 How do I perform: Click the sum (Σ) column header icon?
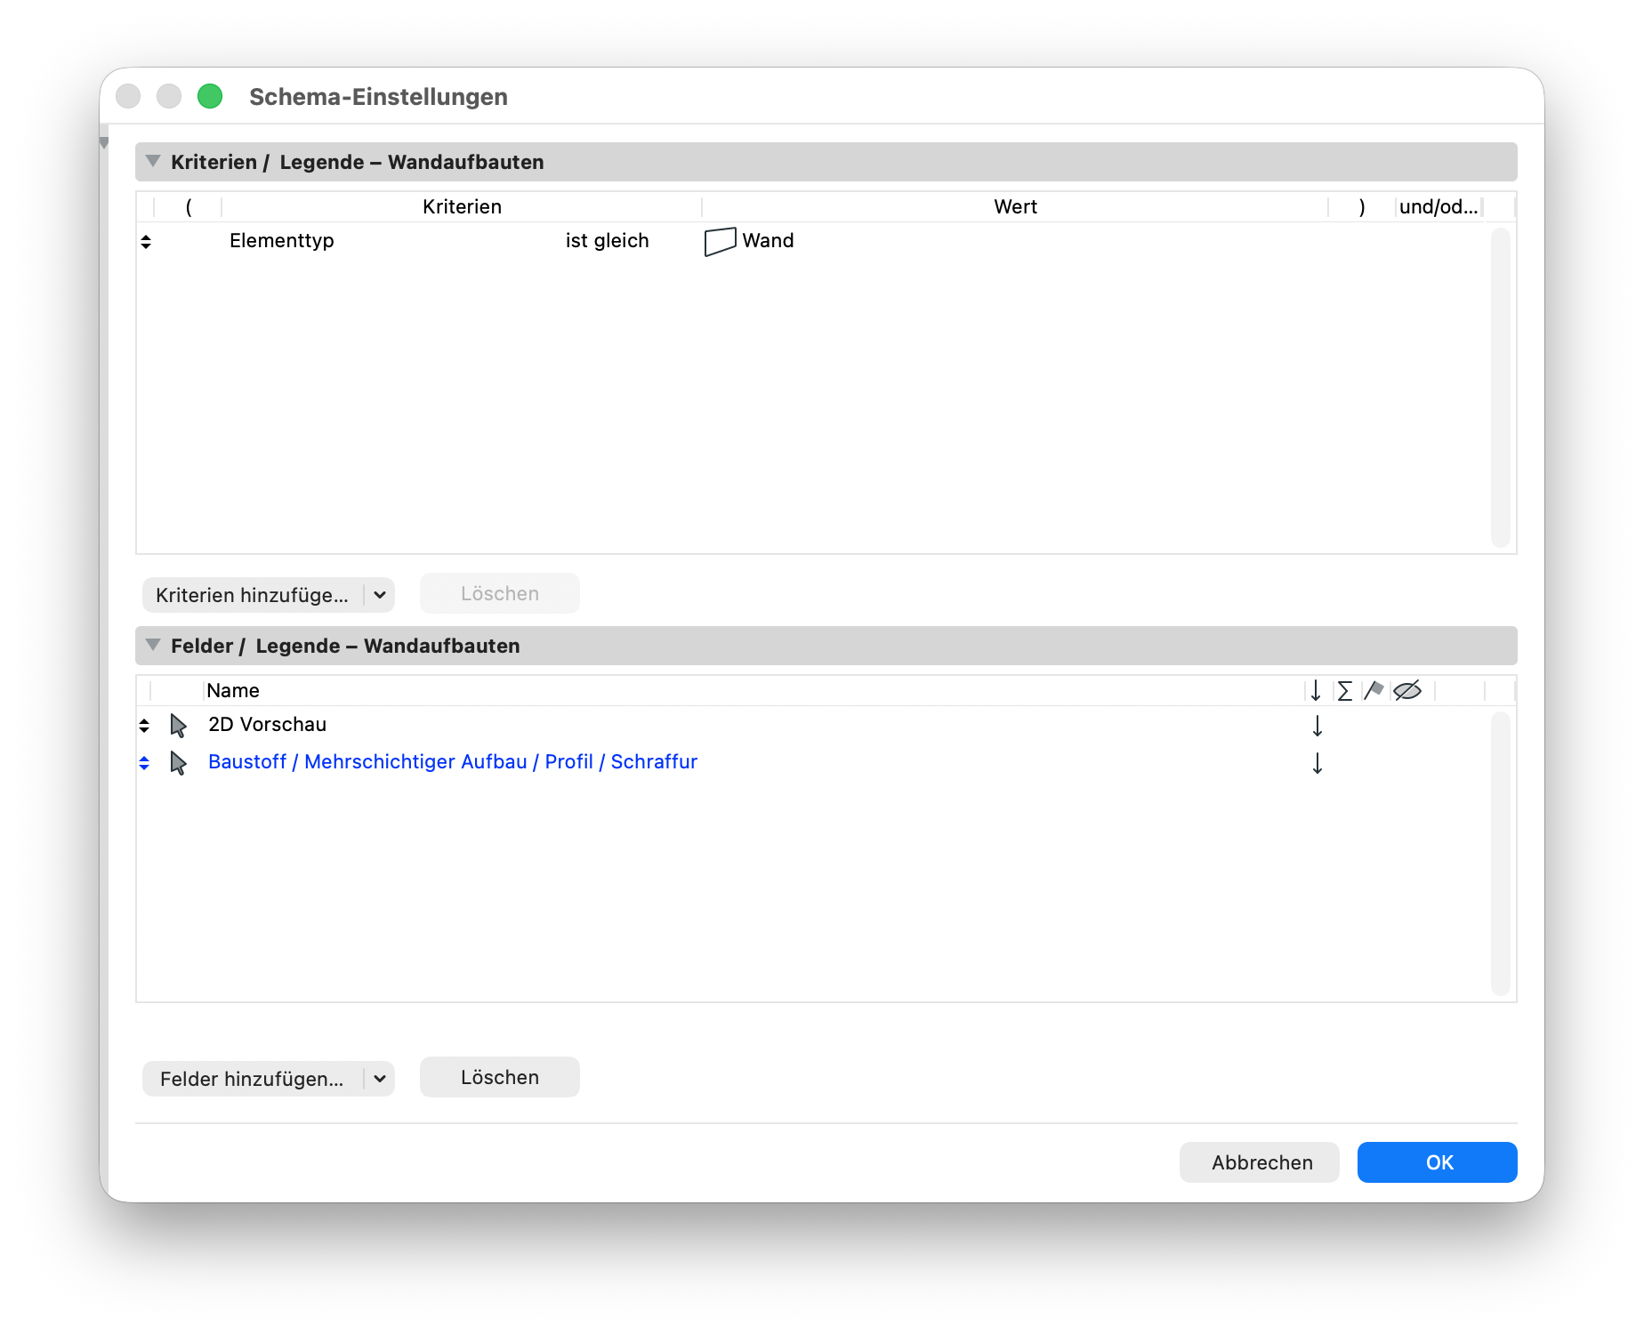(1344, 691)
